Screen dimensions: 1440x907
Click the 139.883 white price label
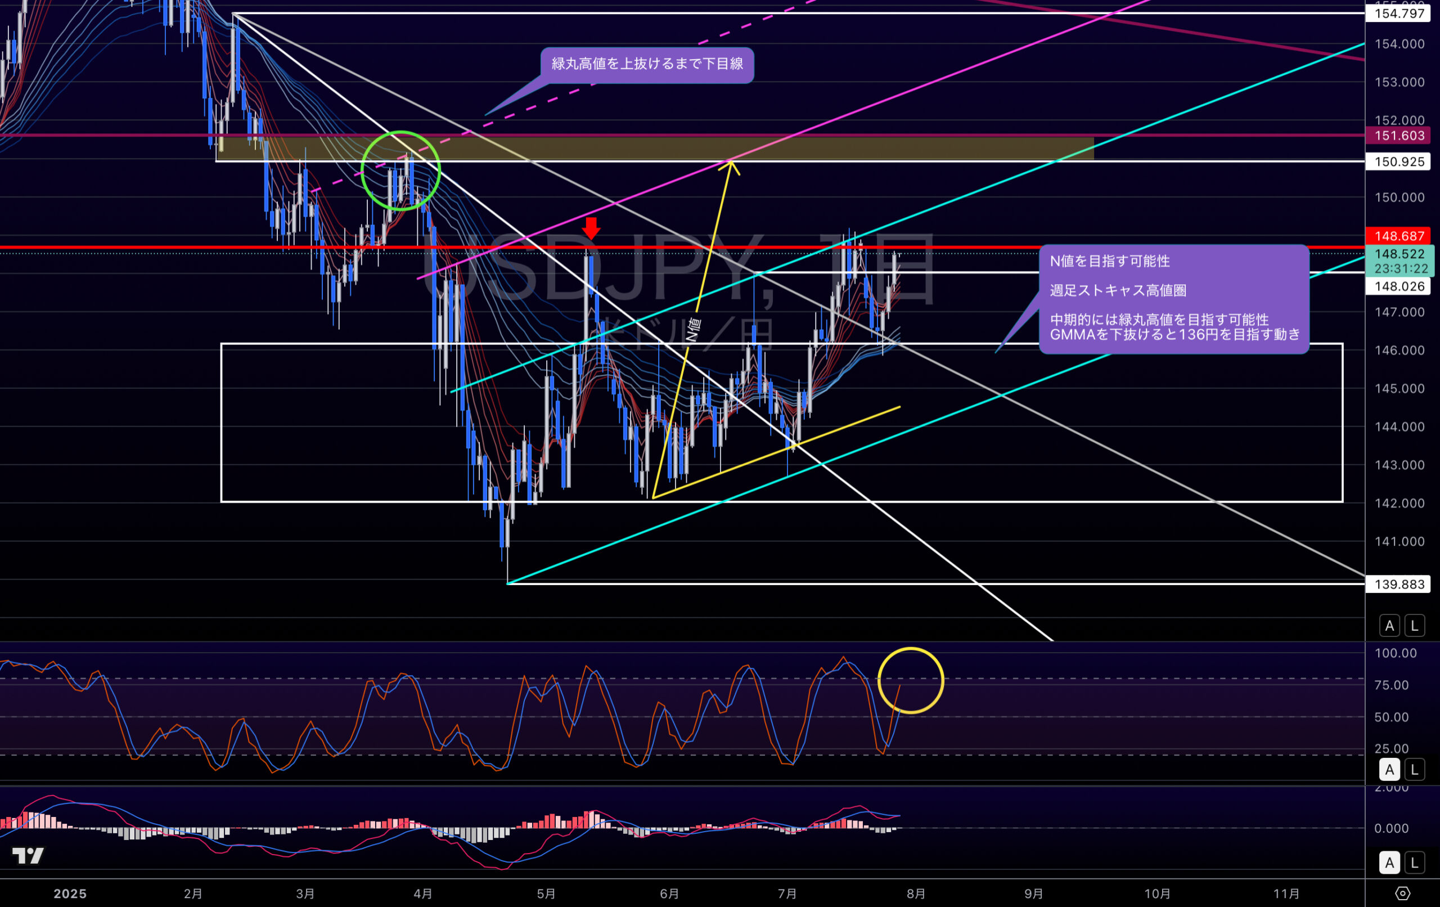pyautogui.click(x=1399, y=584)
